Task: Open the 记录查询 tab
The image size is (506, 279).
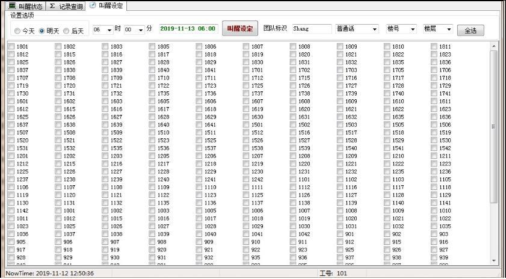Action: [66, 6]
